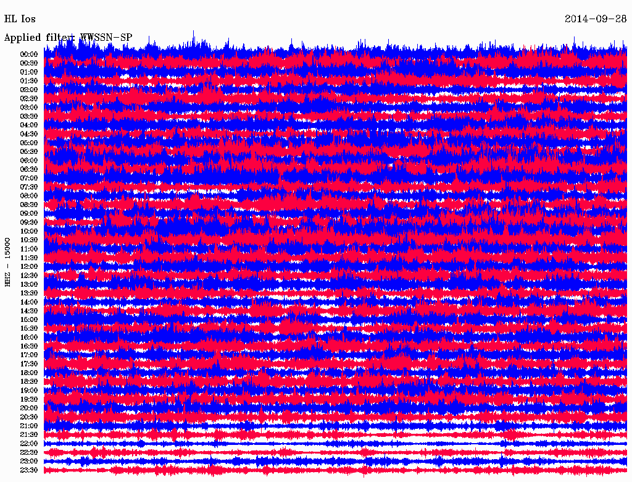Click the blue seismic trace at 22:00
The width and height of the screenshot is (632, 482).
[335, 444]
